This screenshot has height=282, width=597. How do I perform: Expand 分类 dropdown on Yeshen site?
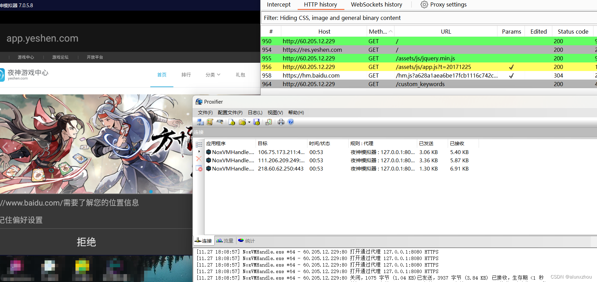point(213,75)
